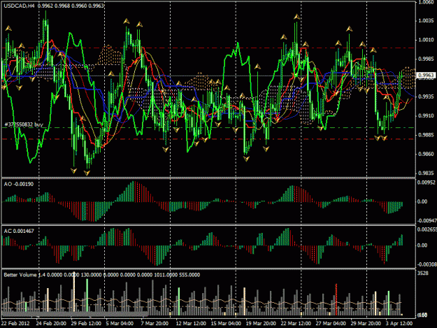This screenshot has width=437, height=328.
Task: Click the 29 Feb 12:00 time label
Action: coord(86,323)
